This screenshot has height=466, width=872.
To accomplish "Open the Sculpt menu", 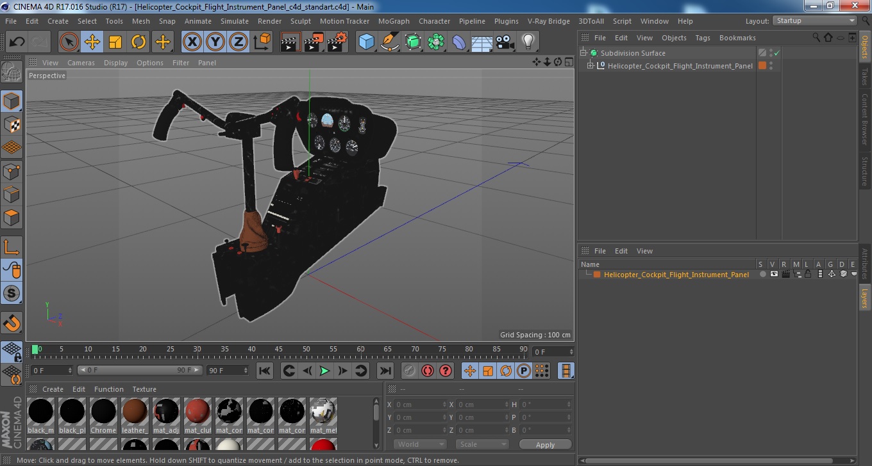I will [301, 21].
